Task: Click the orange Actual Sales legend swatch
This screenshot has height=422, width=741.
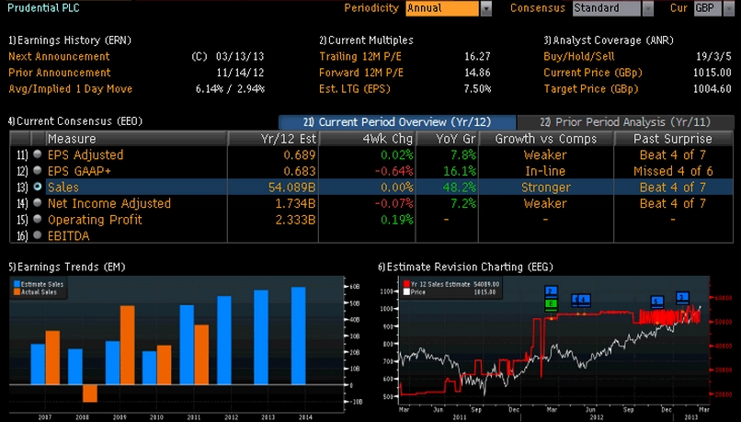Action: 17,292
